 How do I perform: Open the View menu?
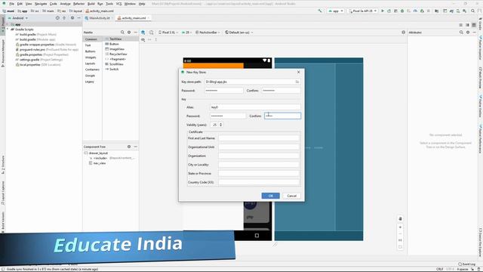29,4
